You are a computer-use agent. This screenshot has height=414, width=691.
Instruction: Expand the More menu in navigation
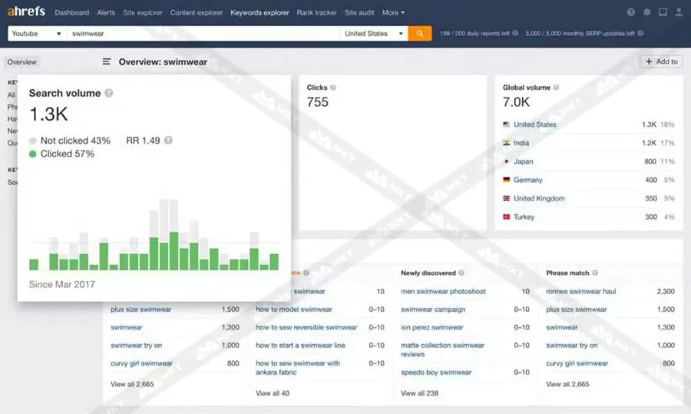click(393, 13)
